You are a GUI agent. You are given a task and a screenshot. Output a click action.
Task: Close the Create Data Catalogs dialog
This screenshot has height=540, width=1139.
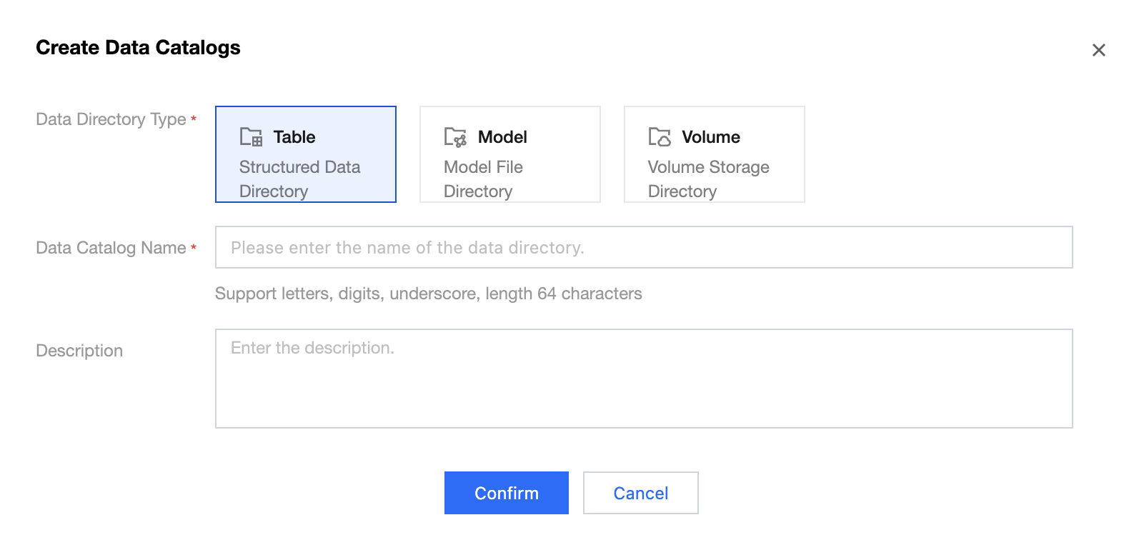pos(1098,50)
